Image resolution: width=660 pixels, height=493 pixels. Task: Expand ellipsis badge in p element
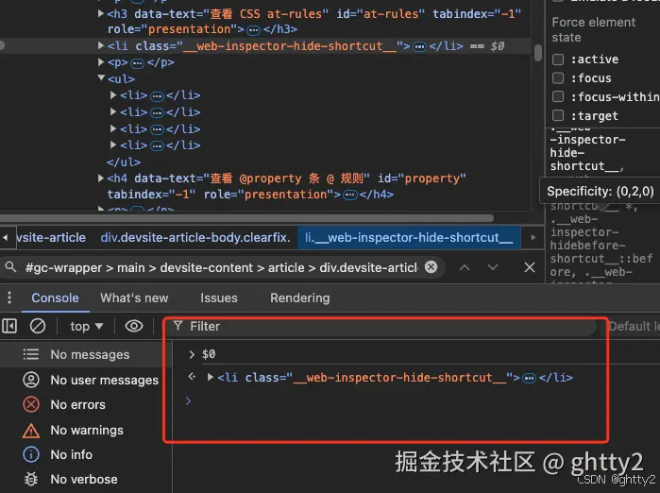point(137,63)
